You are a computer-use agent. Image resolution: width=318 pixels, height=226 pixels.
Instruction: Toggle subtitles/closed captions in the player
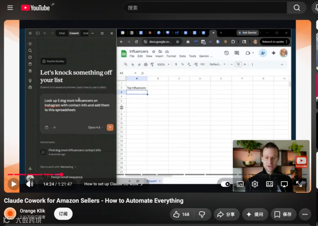(x=240, y=184)
